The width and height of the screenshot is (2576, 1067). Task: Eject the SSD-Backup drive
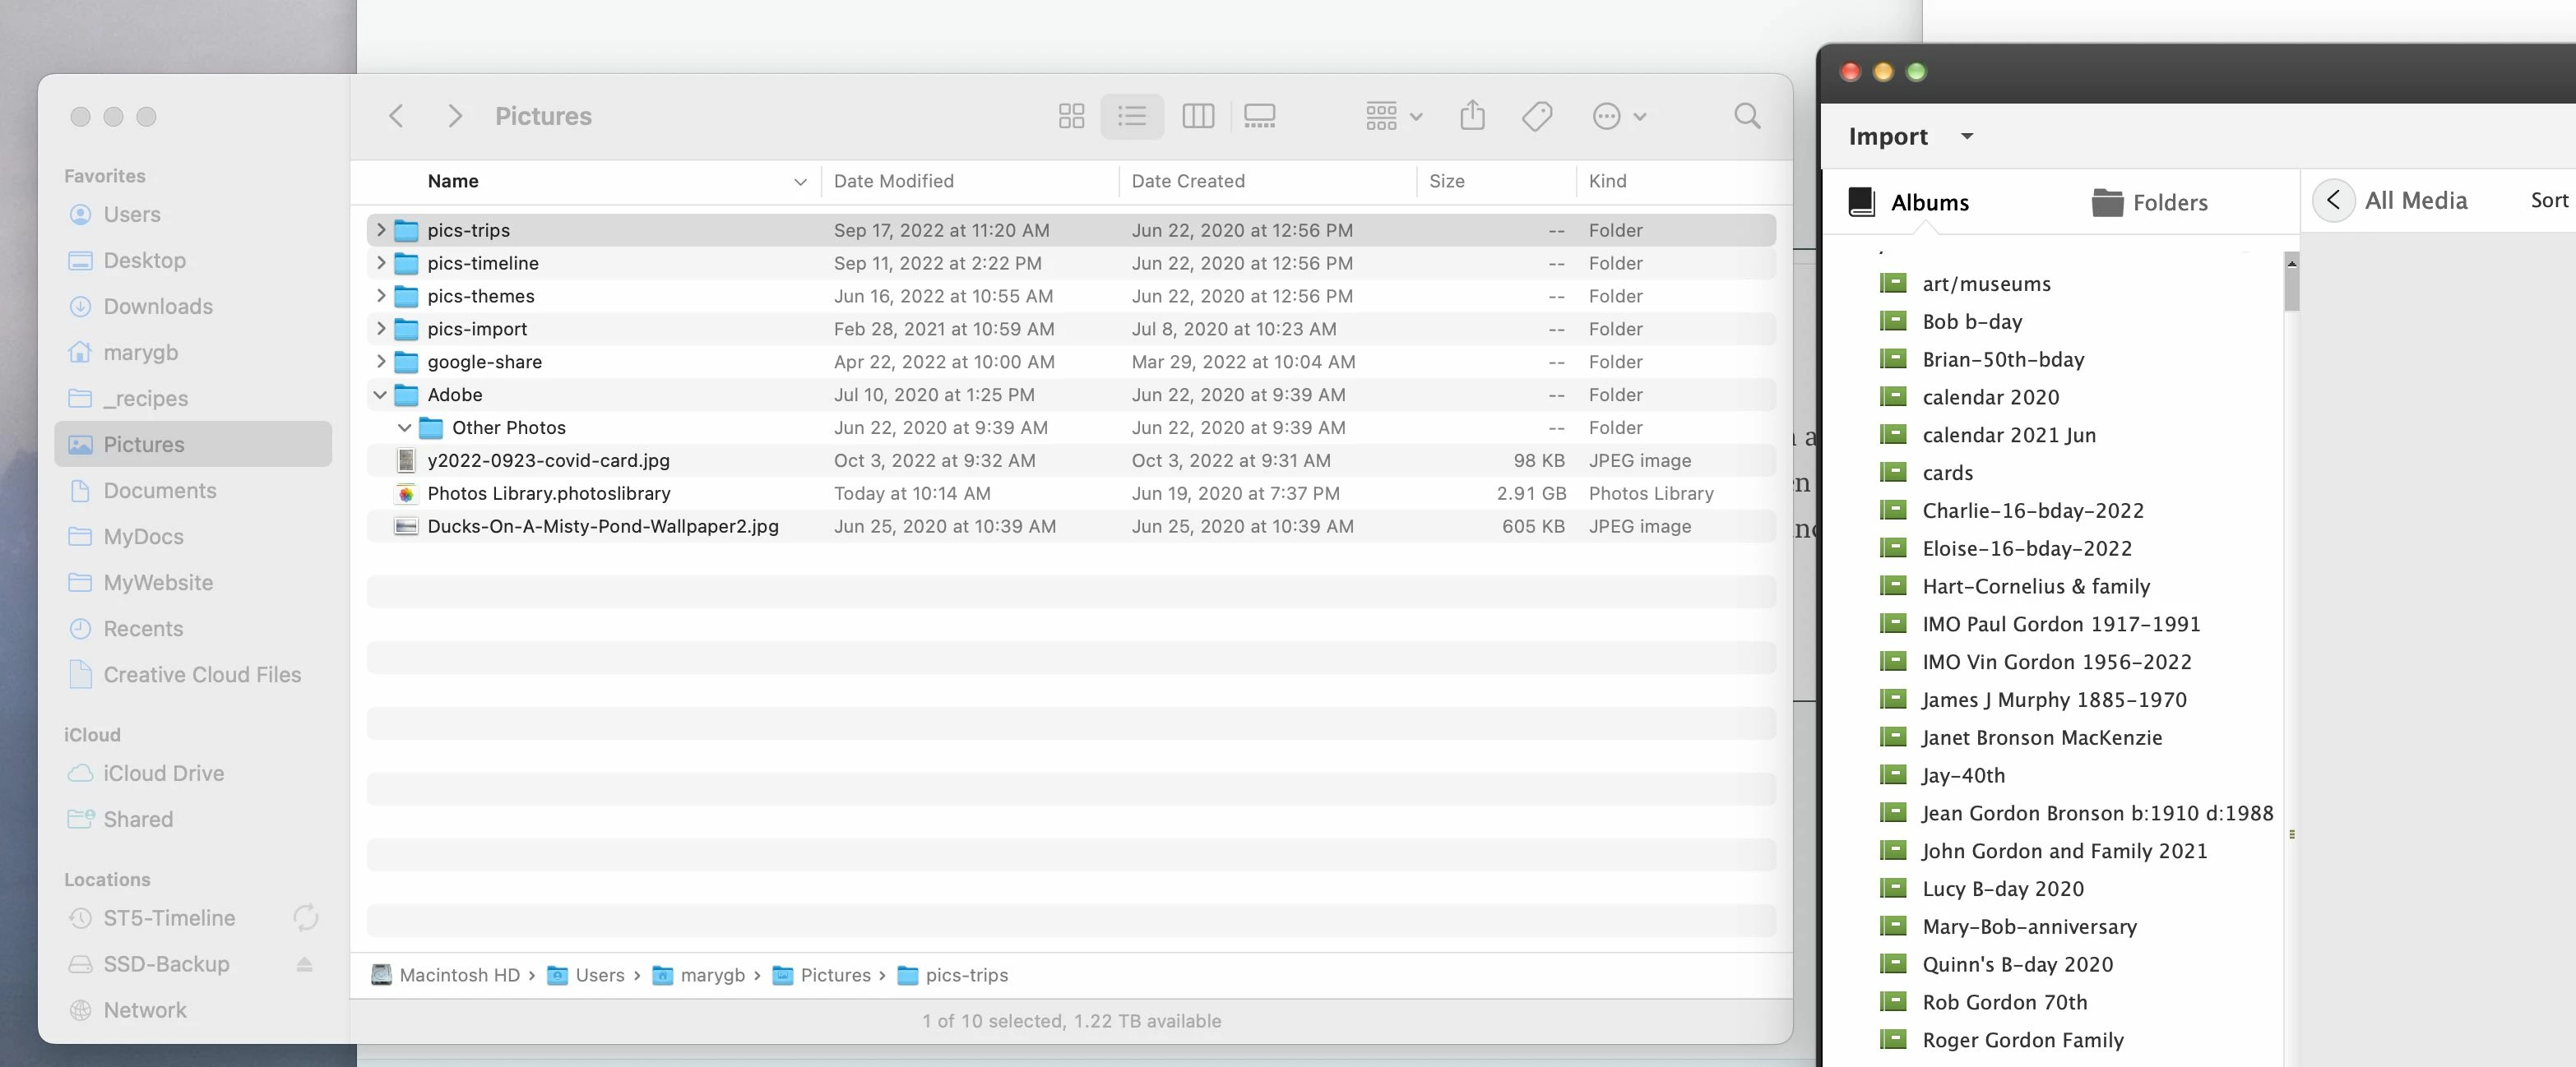pos(305,964)
